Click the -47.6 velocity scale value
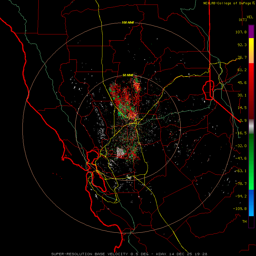The height and width of the screenshot is (256, 256). point(241,158)
